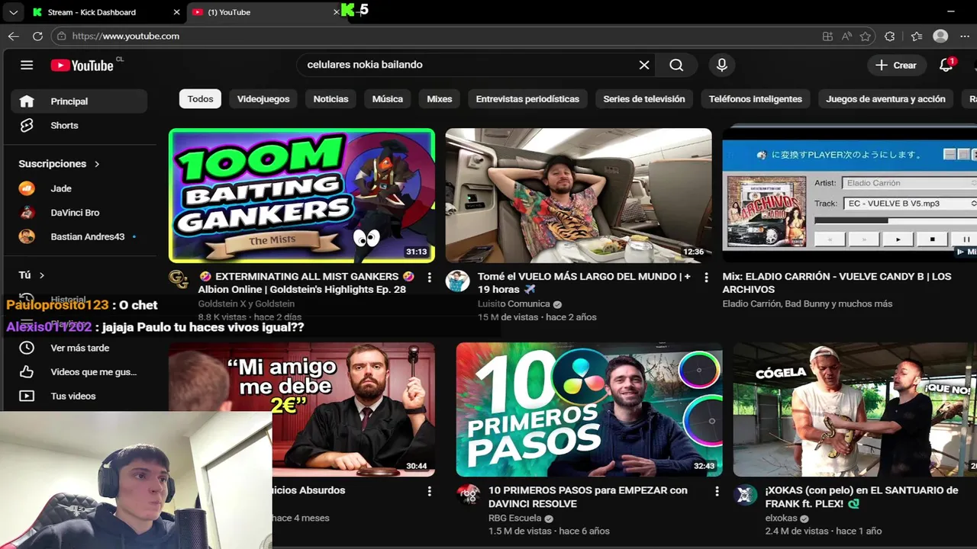Viewport: 977px width, 549px height.
Task: Filter by Videojuegos chip
Action: [263, 99]
